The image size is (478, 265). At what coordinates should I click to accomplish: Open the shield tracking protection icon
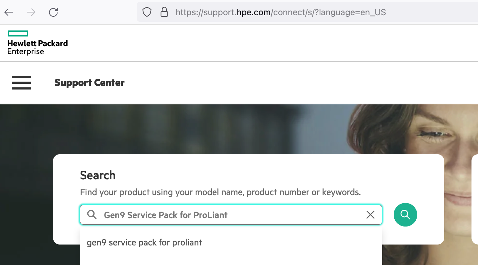(147, 12)
